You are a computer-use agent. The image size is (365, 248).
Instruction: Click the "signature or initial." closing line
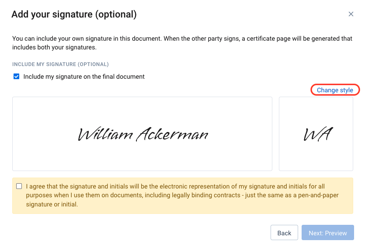52,204
